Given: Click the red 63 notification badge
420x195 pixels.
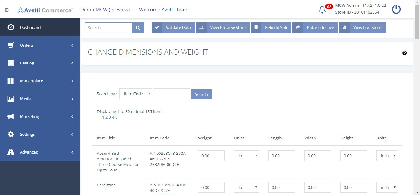Looking at the screenshot, I should [329, 6].
